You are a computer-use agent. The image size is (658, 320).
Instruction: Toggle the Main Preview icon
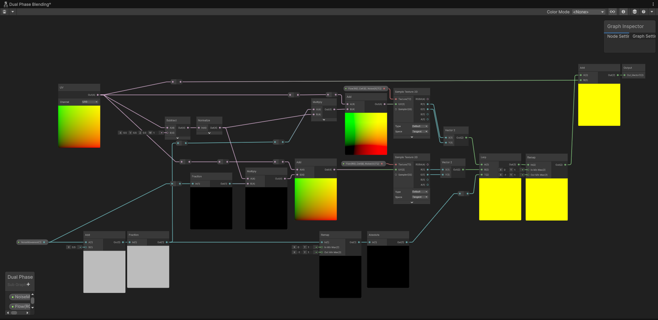coord(634,11)
